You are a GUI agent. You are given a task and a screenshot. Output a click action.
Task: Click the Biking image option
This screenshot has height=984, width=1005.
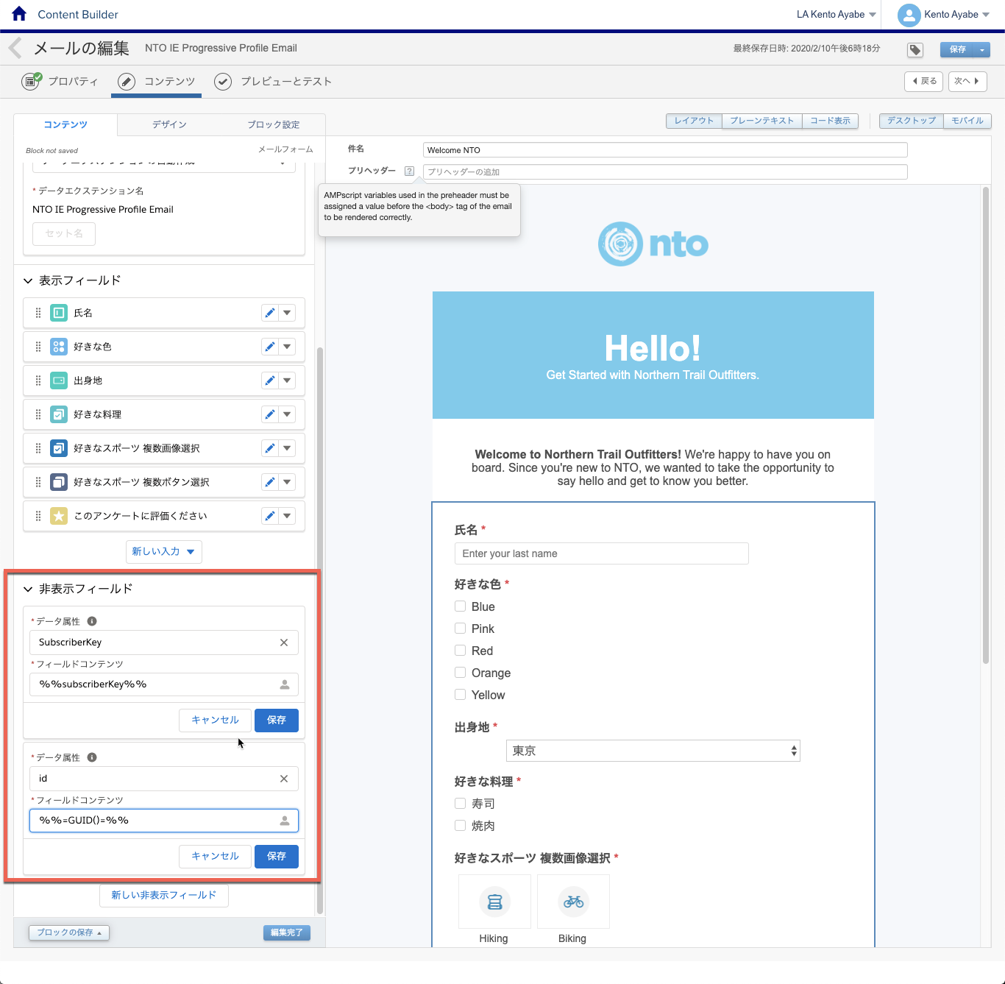[573, 902]
